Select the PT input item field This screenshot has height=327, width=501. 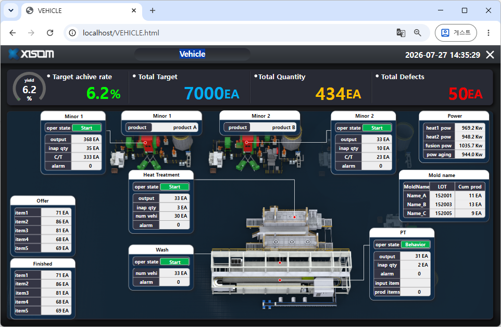click(x=416, y=283)
